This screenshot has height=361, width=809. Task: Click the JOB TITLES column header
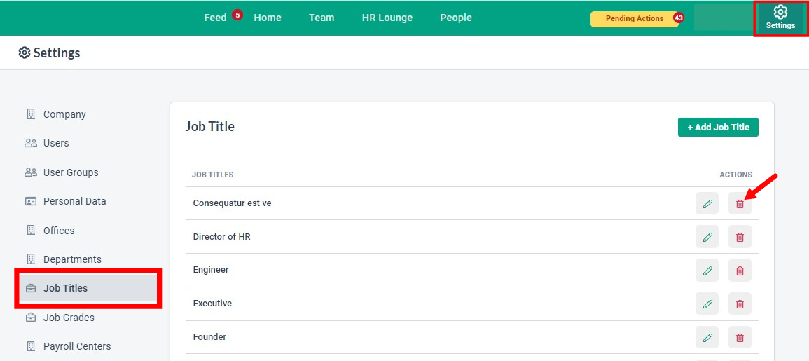pos(212,175)
